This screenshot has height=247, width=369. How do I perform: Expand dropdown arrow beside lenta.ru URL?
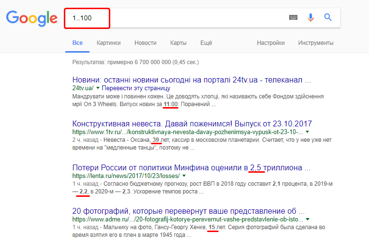click(x=184, y=176)
